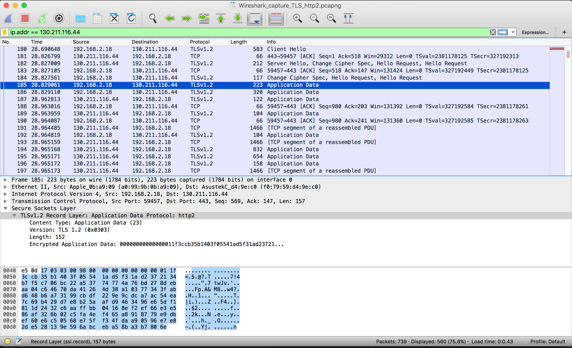
Task: Expand the Frame 185 tree item
Action: tap(5, 180)
